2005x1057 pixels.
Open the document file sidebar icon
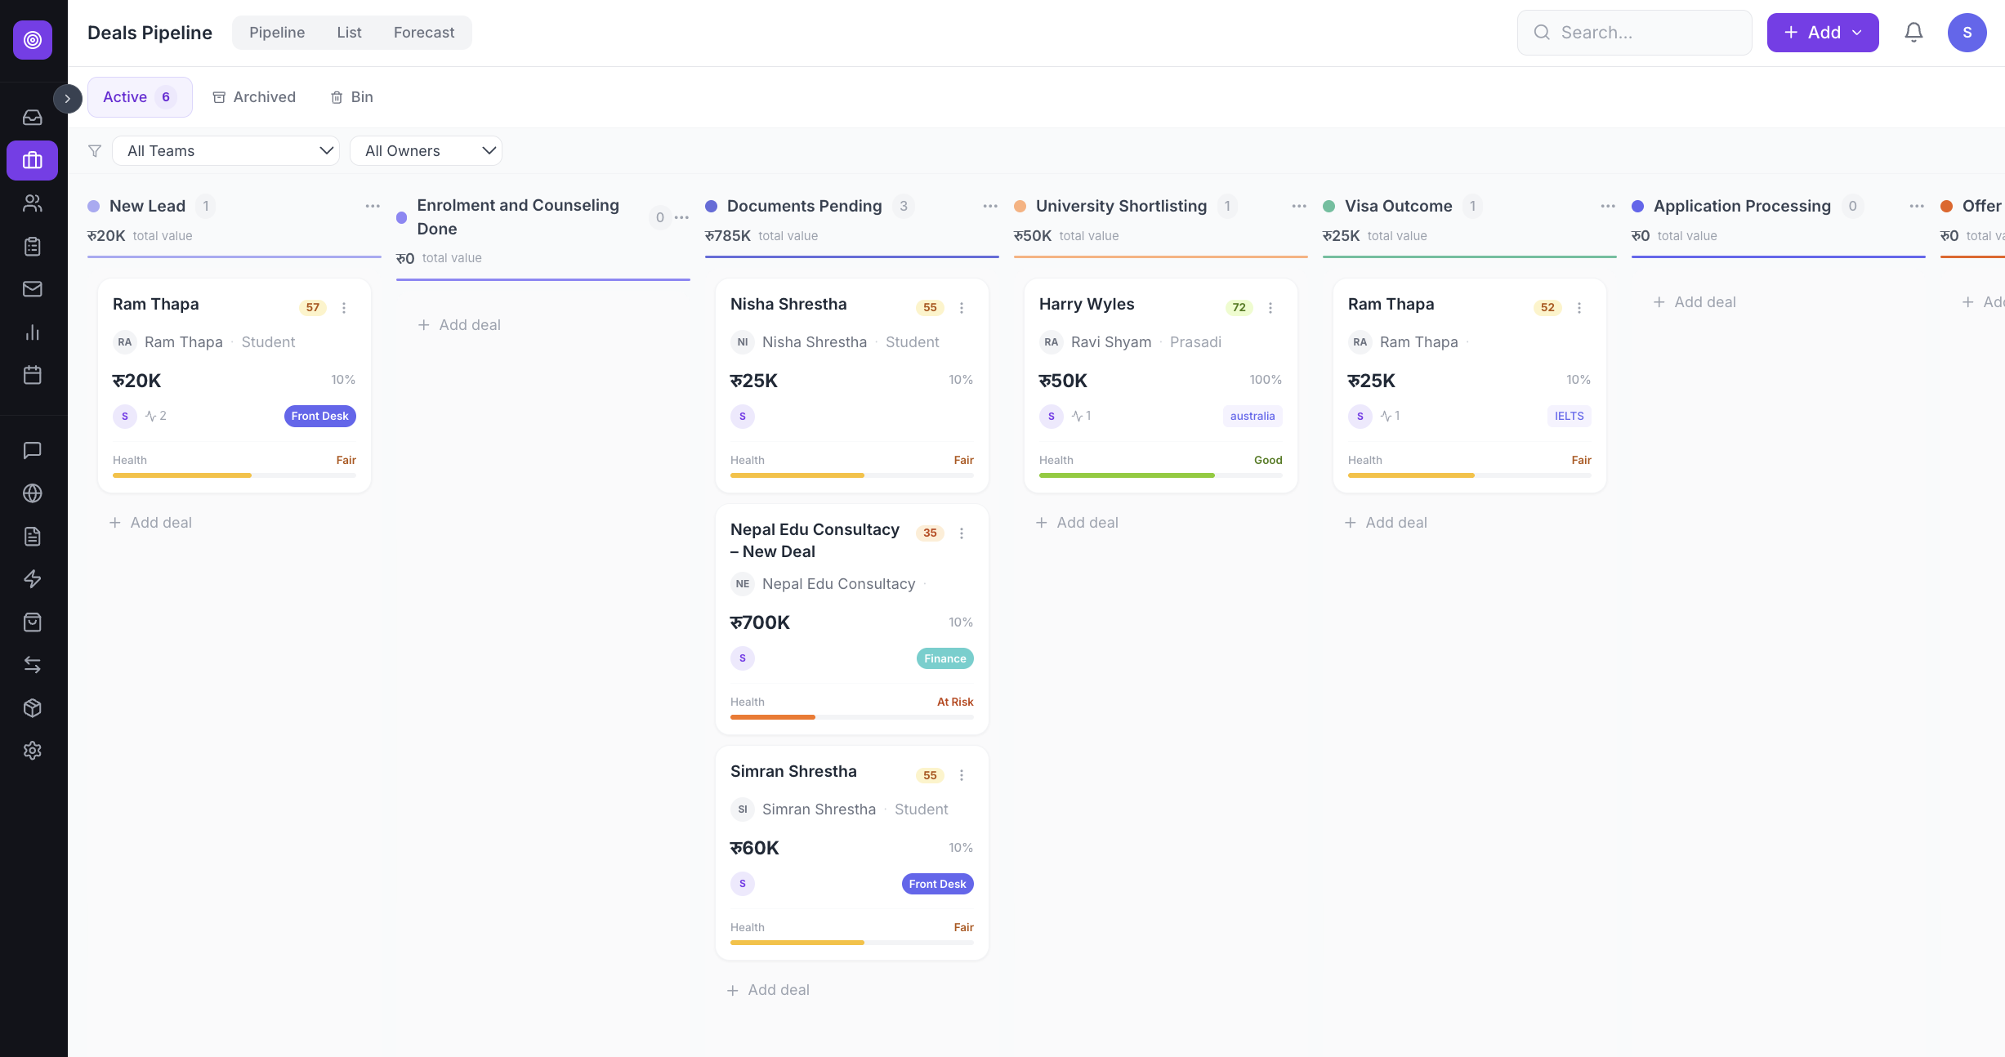pos(33,537)
